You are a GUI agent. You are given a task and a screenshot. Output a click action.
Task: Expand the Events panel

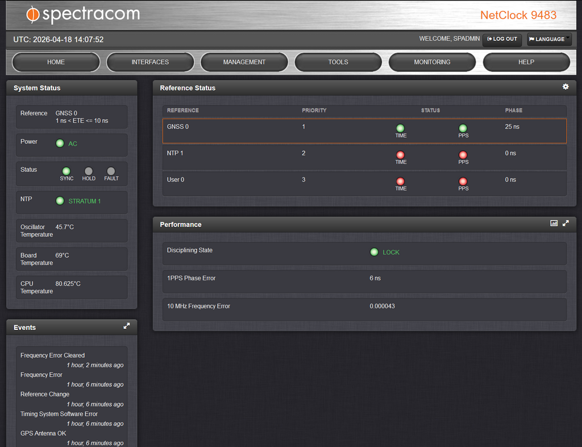click(x=127, y=326)
